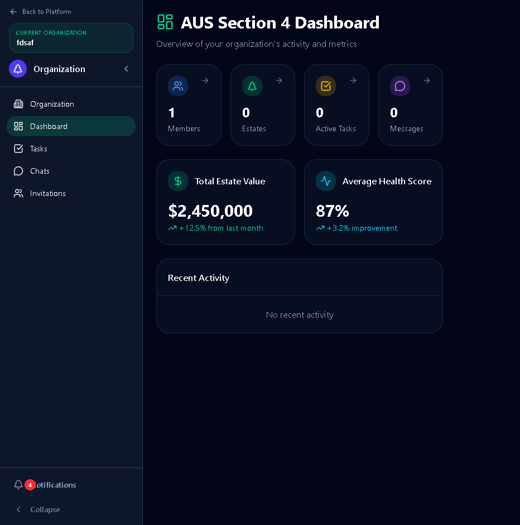Click the Total Estate Value dollar icon
Image resolution: width=520 pixels, height=525 pixels.
pyautogui.click(x=178, y=181)
